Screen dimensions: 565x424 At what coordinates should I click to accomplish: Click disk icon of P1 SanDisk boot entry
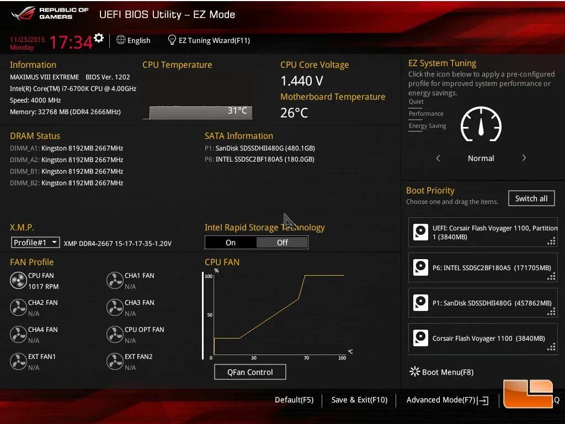tap(420, 303)
